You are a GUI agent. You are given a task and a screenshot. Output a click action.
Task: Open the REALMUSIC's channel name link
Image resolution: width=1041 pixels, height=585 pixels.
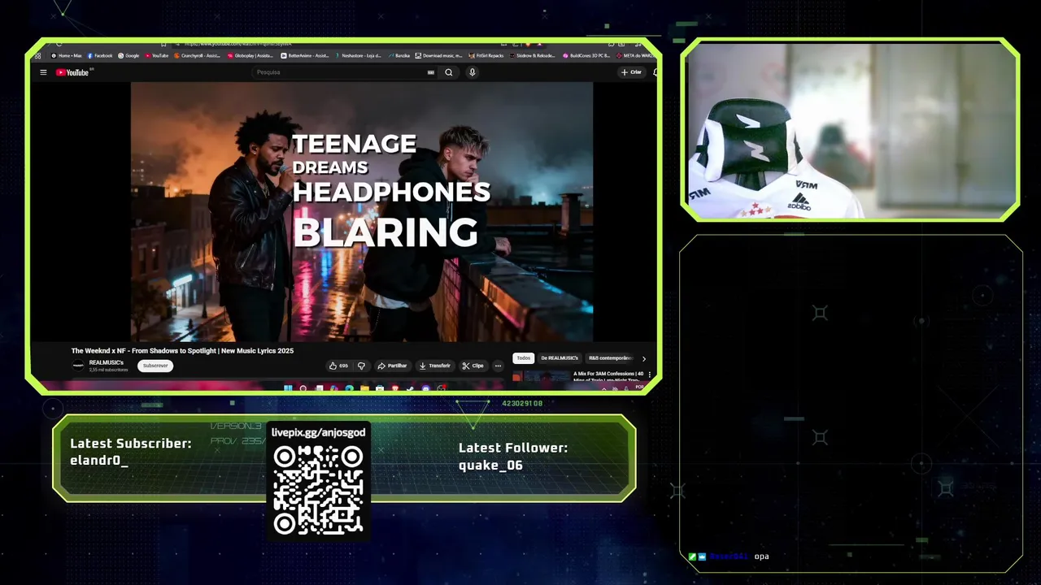(x=107, y=362)
